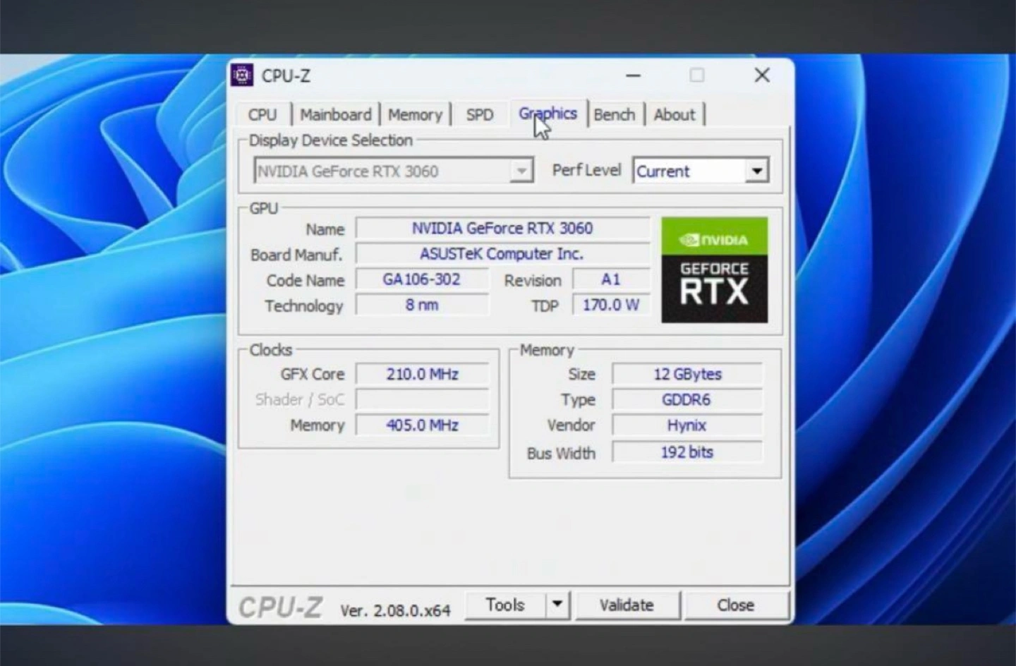This screenshot has height=666, width=1016.
Task: Click the Ver. 2.08.0.x64 version text
Action: 395,610
